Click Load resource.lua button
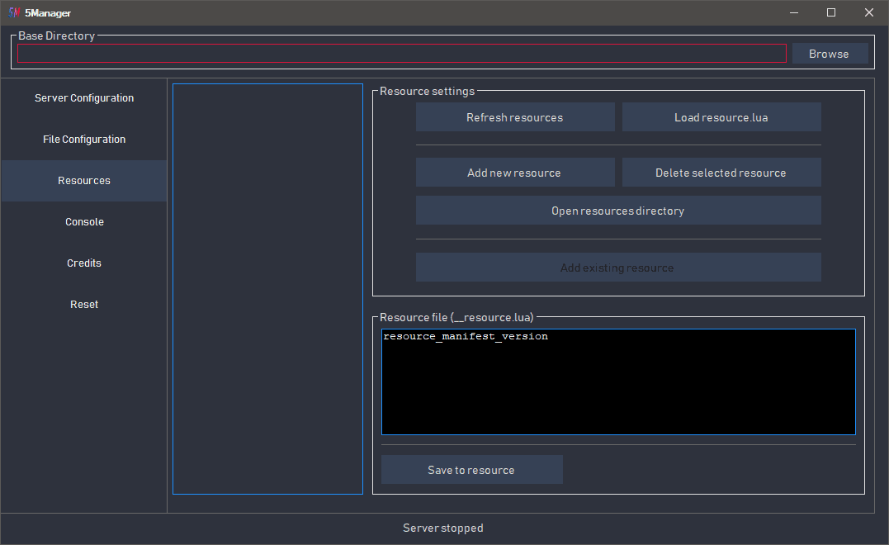This screenshot has width=889, height=545. (721, 117)
